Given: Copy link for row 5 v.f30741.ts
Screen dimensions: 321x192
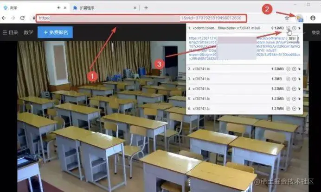Looking at the screenshot, I should coord(288,99).
